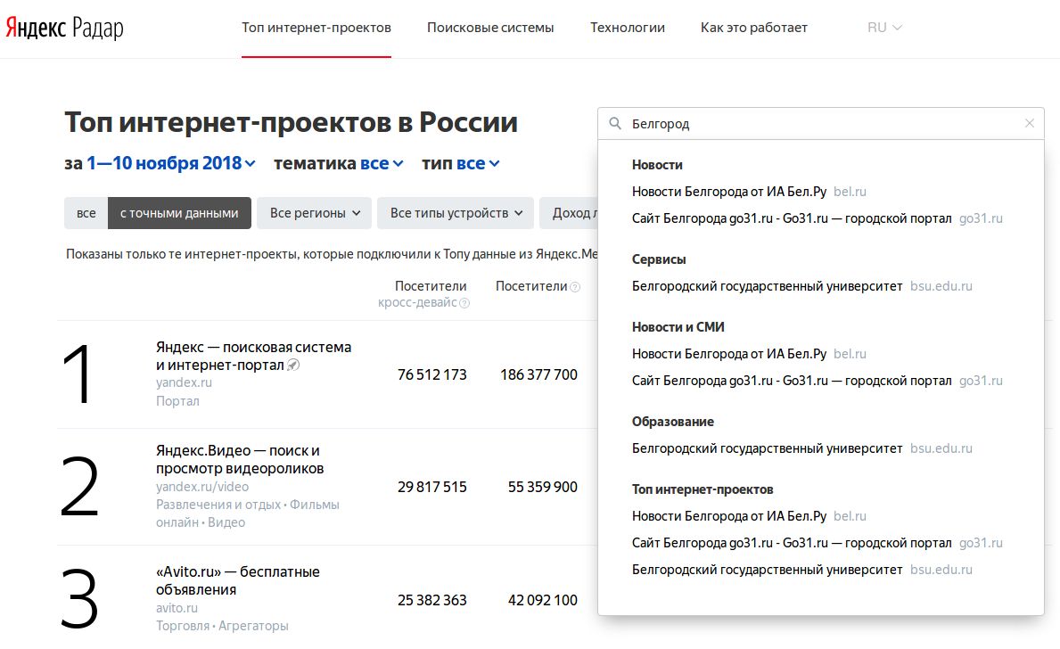Open go31.ru result under Новости

click(x=818, y=219)
